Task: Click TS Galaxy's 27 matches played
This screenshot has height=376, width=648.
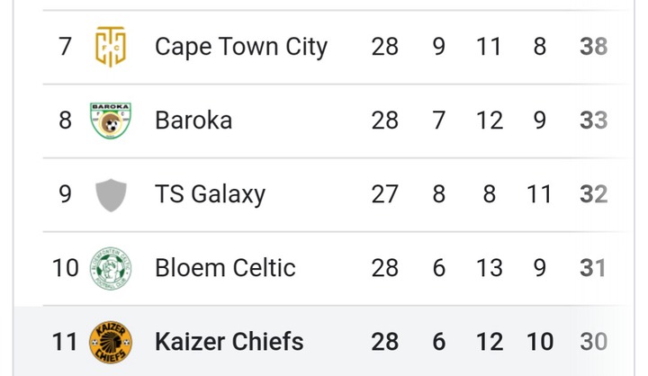Action: pos(384,194)
